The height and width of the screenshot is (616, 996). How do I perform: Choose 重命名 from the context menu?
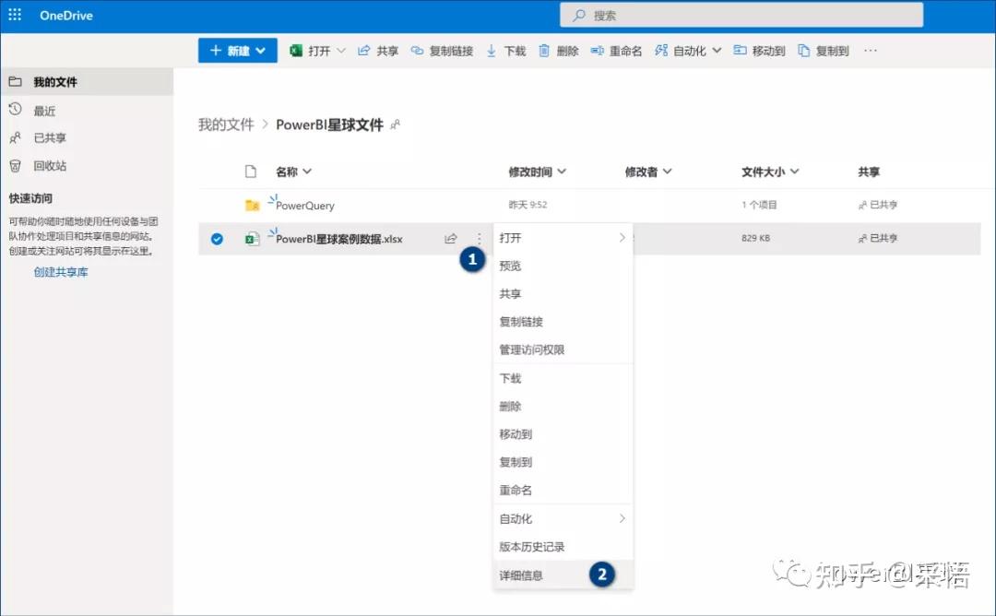[x=563, y=491]
